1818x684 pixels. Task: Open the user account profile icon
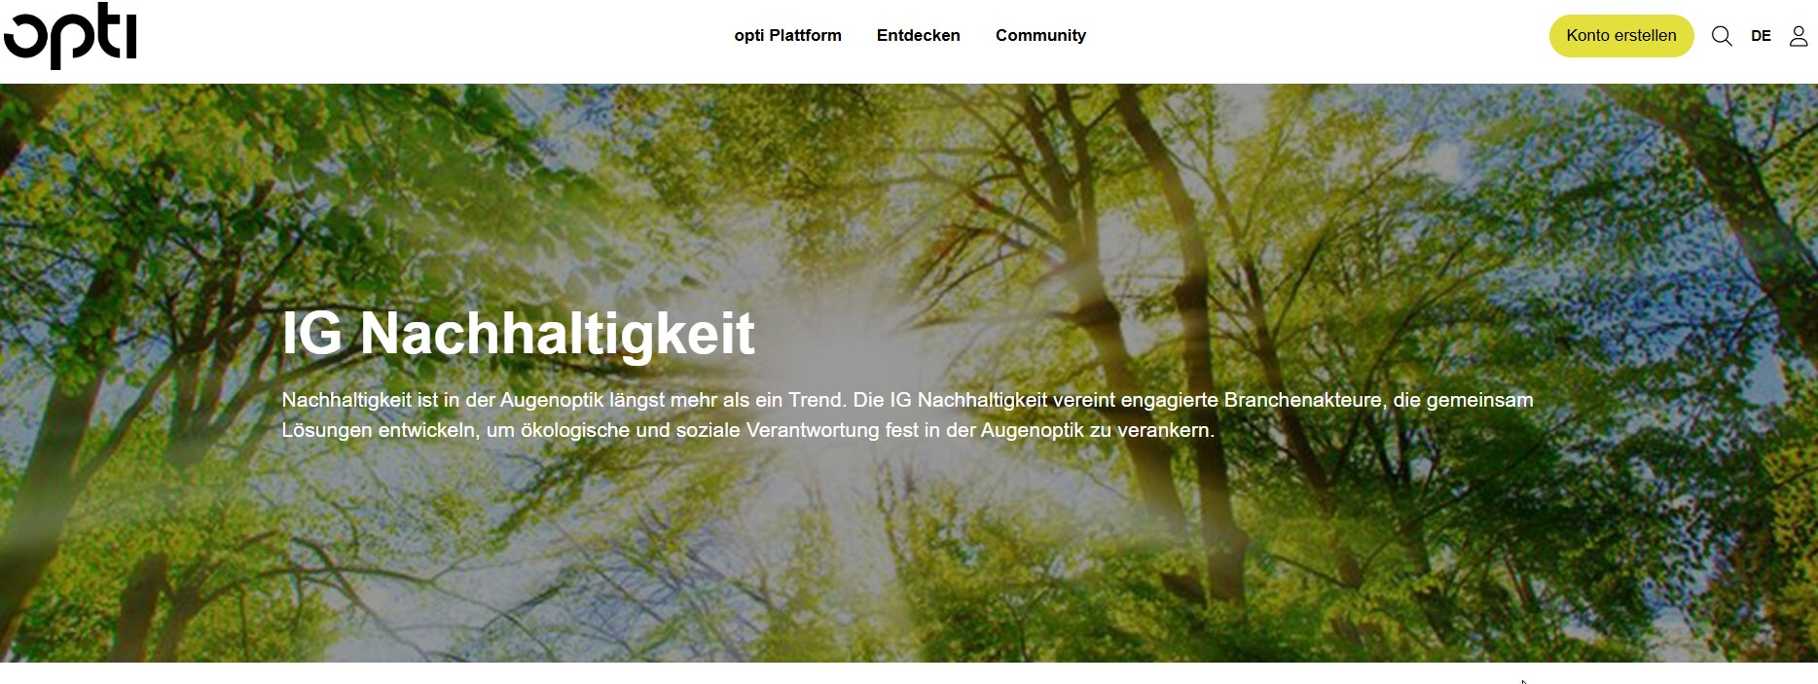coord(1799,36)
